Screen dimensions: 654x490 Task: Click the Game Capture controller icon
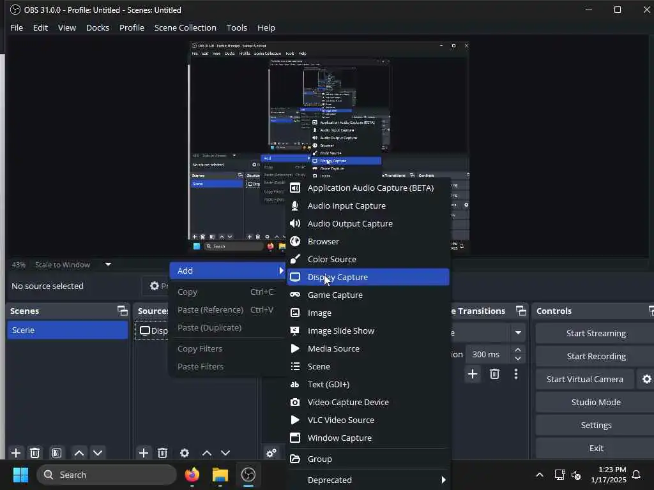pos(295,295)
